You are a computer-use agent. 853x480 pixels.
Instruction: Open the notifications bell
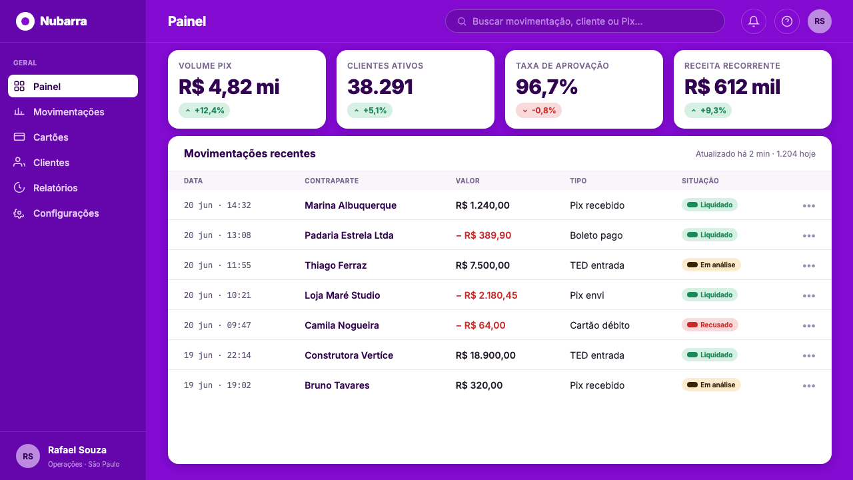(754, 21)
